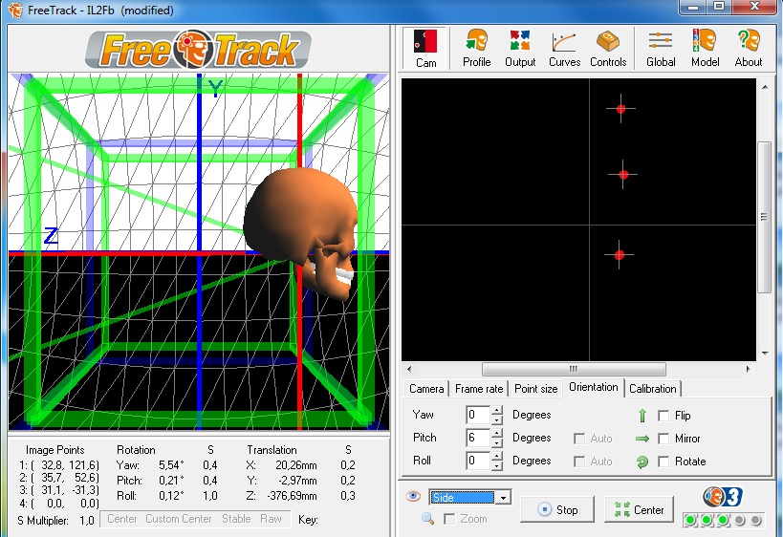The width and height of the screenshot is (783, 537).
Task: Select the Orientation tab
Action: tap(594, 387)
